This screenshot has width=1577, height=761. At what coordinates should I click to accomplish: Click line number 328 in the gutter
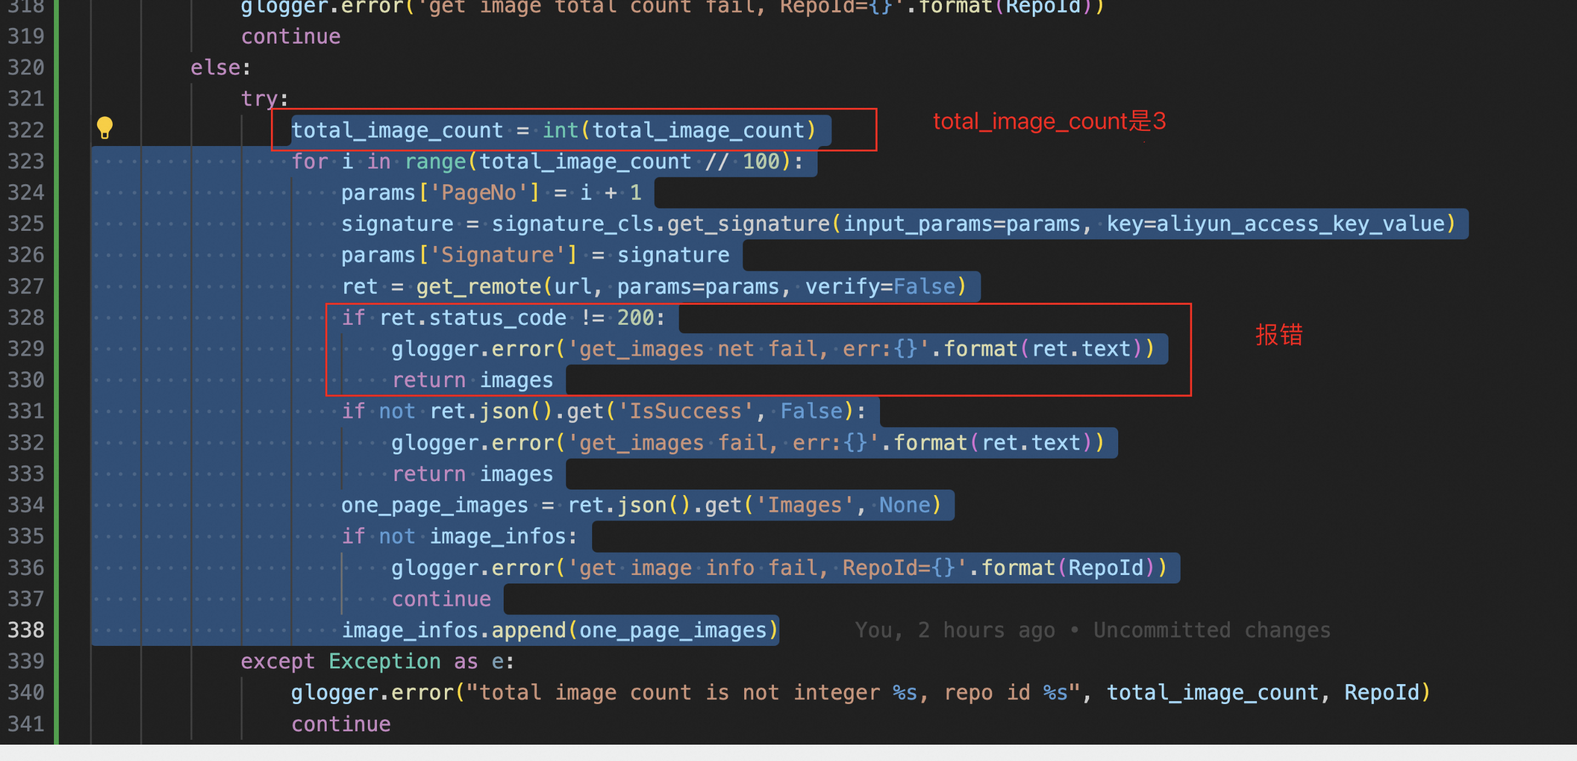pos(25,317)
